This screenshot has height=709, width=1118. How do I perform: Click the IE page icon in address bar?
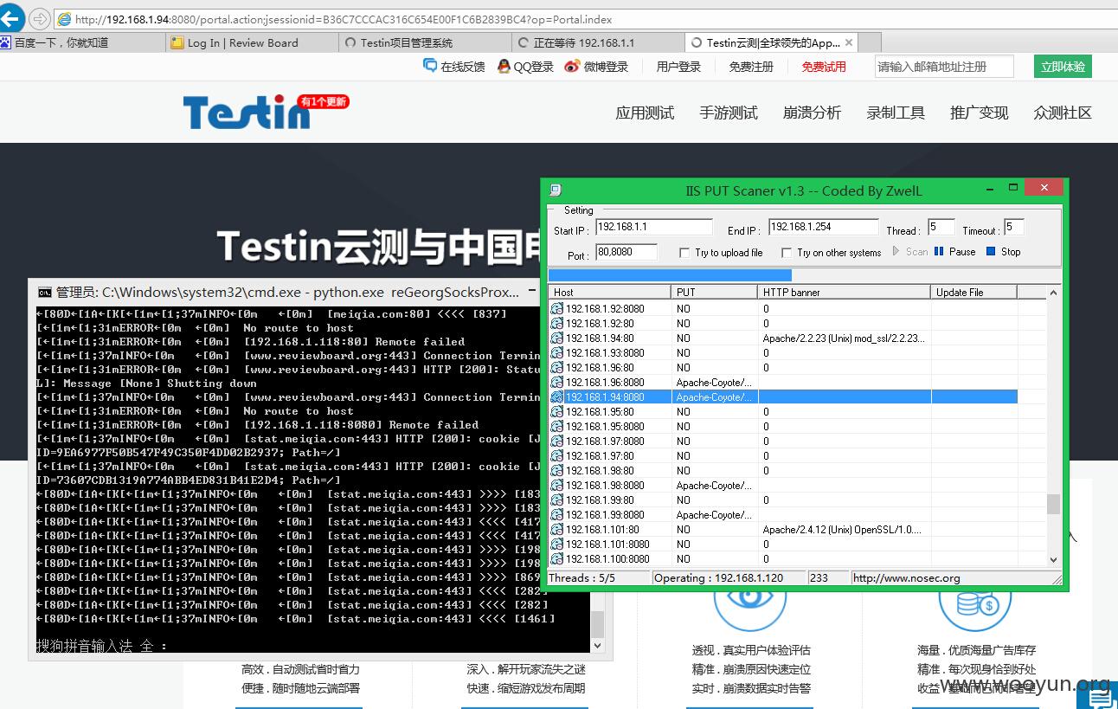pos(64,19)
